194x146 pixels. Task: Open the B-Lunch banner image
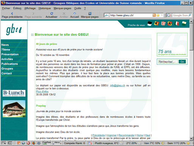14,93
